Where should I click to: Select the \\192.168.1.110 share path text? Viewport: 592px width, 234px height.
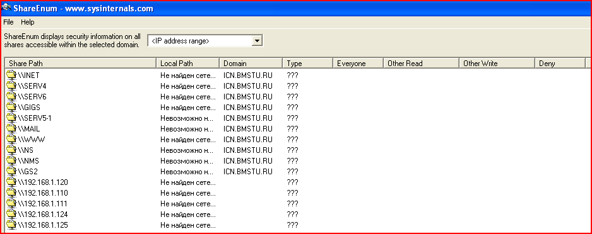43,193
